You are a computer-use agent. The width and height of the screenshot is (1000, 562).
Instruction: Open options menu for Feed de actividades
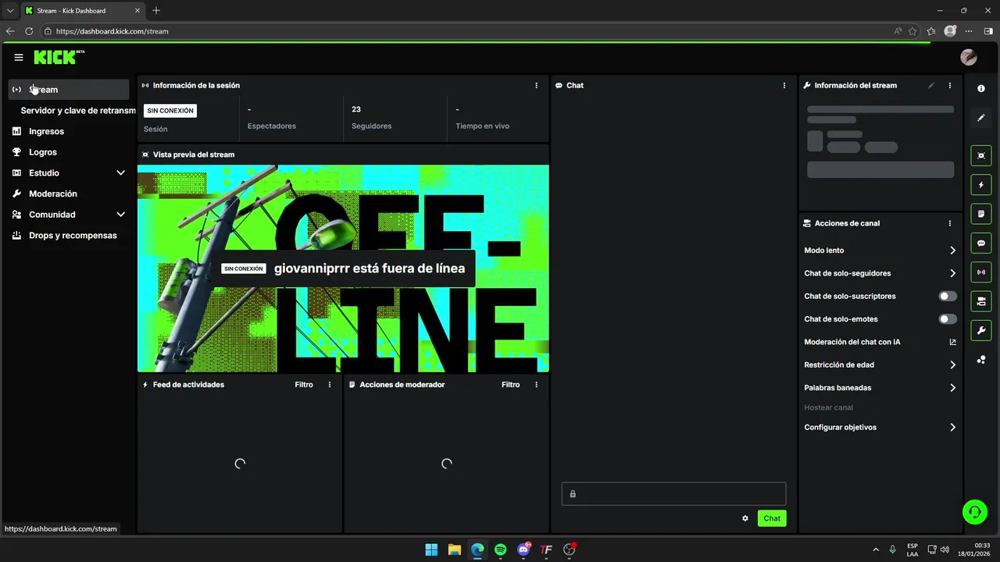330,385
